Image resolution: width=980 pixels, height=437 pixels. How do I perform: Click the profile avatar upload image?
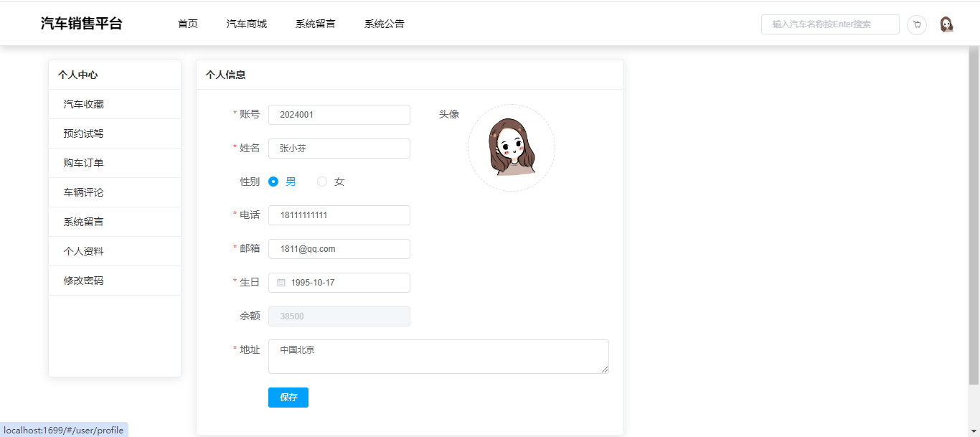coord(511,148)
